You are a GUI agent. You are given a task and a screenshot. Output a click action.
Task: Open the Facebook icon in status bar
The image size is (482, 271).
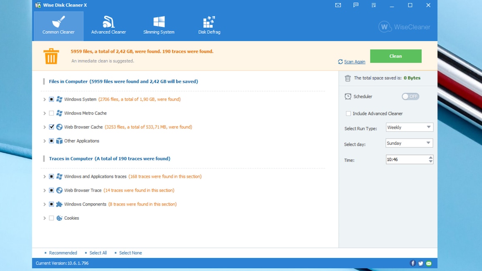tap(412, 263)
